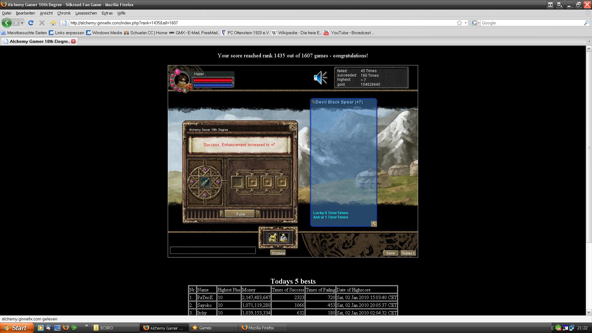Image resolution: width=592 pixels, height=333 pixels.
Task: Open the search engine selector dropdown
Action: (476, 23)
